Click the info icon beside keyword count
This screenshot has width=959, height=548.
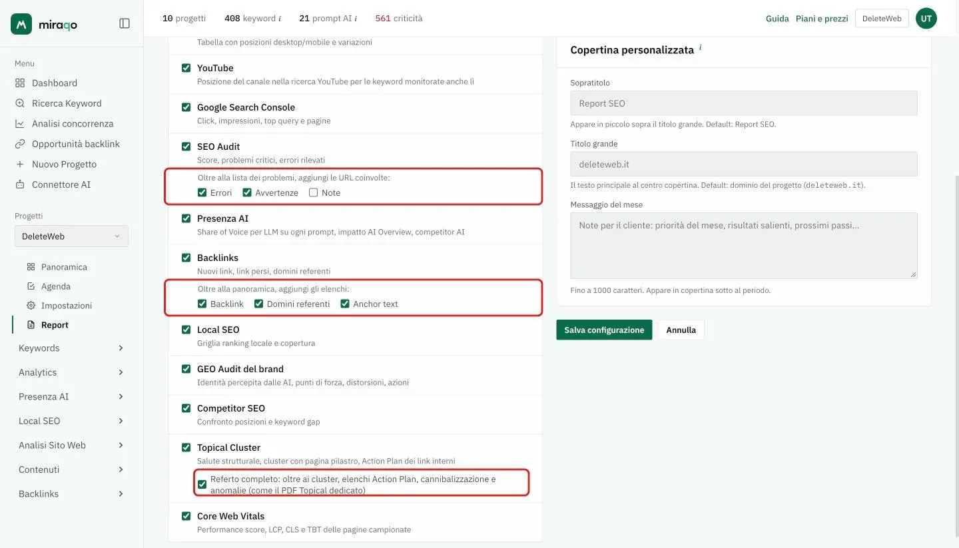[280, 19]
